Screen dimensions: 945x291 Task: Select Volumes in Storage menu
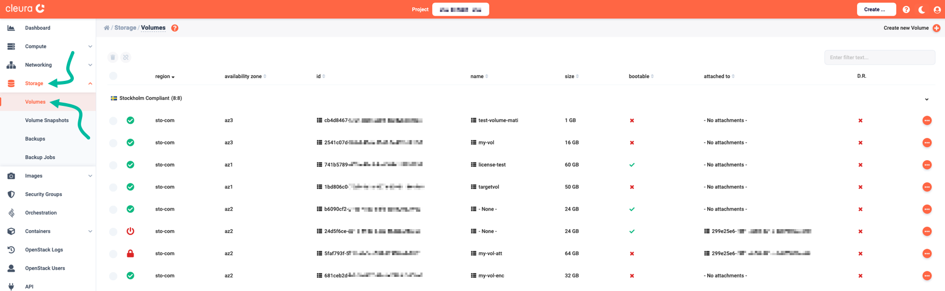(35, 102)
